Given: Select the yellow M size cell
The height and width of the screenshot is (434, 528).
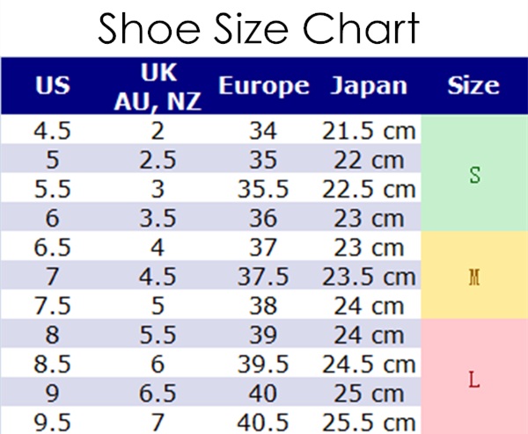Looking at the screenshot, I should (x=474, y=275).
